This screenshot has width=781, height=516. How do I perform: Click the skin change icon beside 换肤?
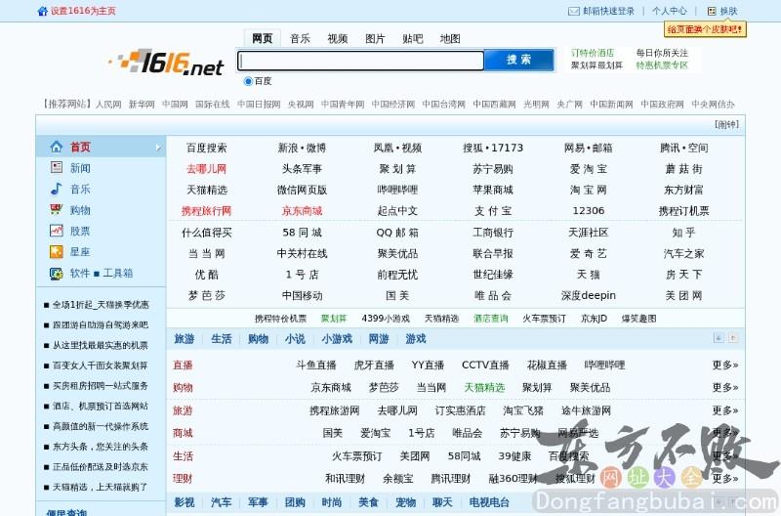712,11
